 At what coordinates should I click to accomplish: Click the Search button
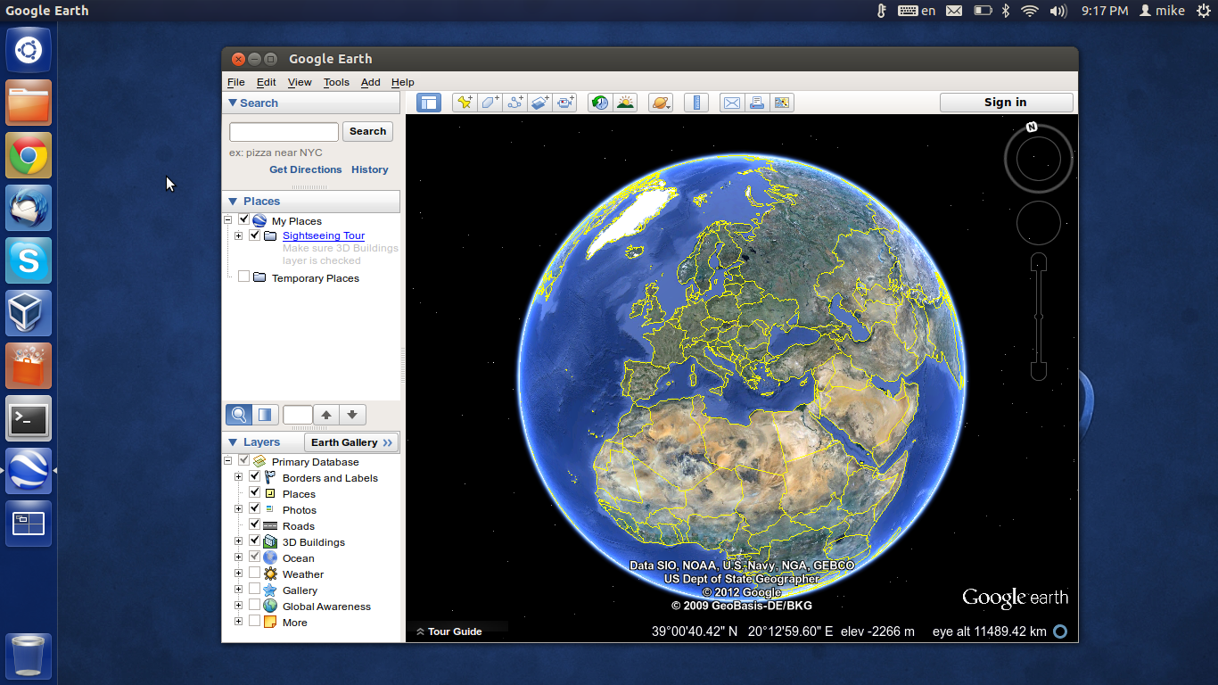(367, 131)
